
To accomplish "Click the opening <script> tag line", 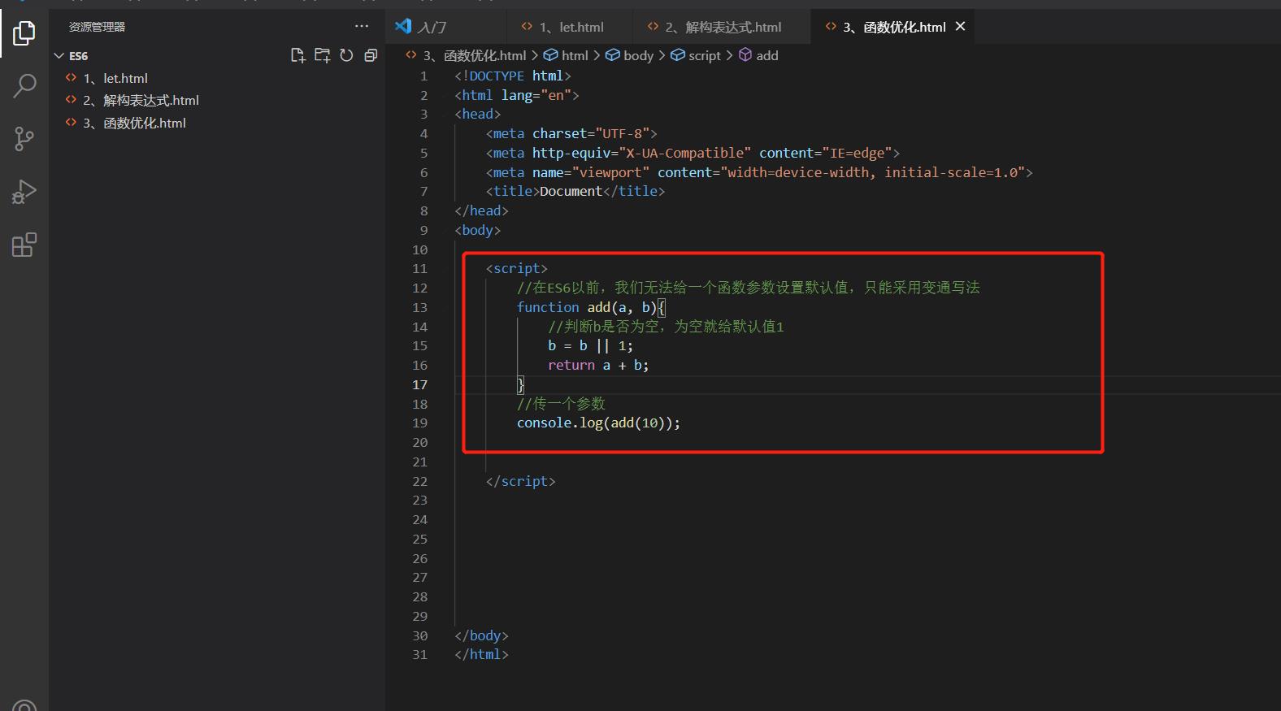I will 517,268.
